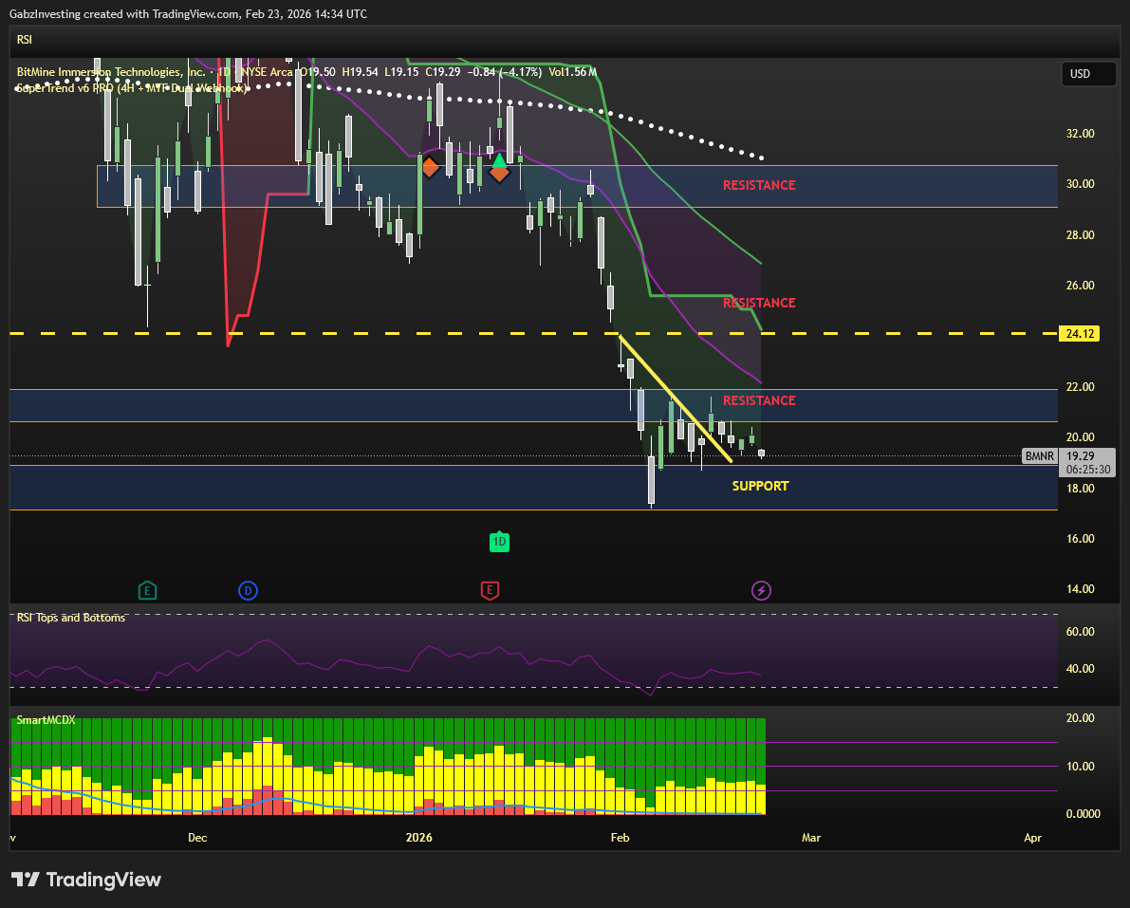Click the Apr time axis label

1032,838
